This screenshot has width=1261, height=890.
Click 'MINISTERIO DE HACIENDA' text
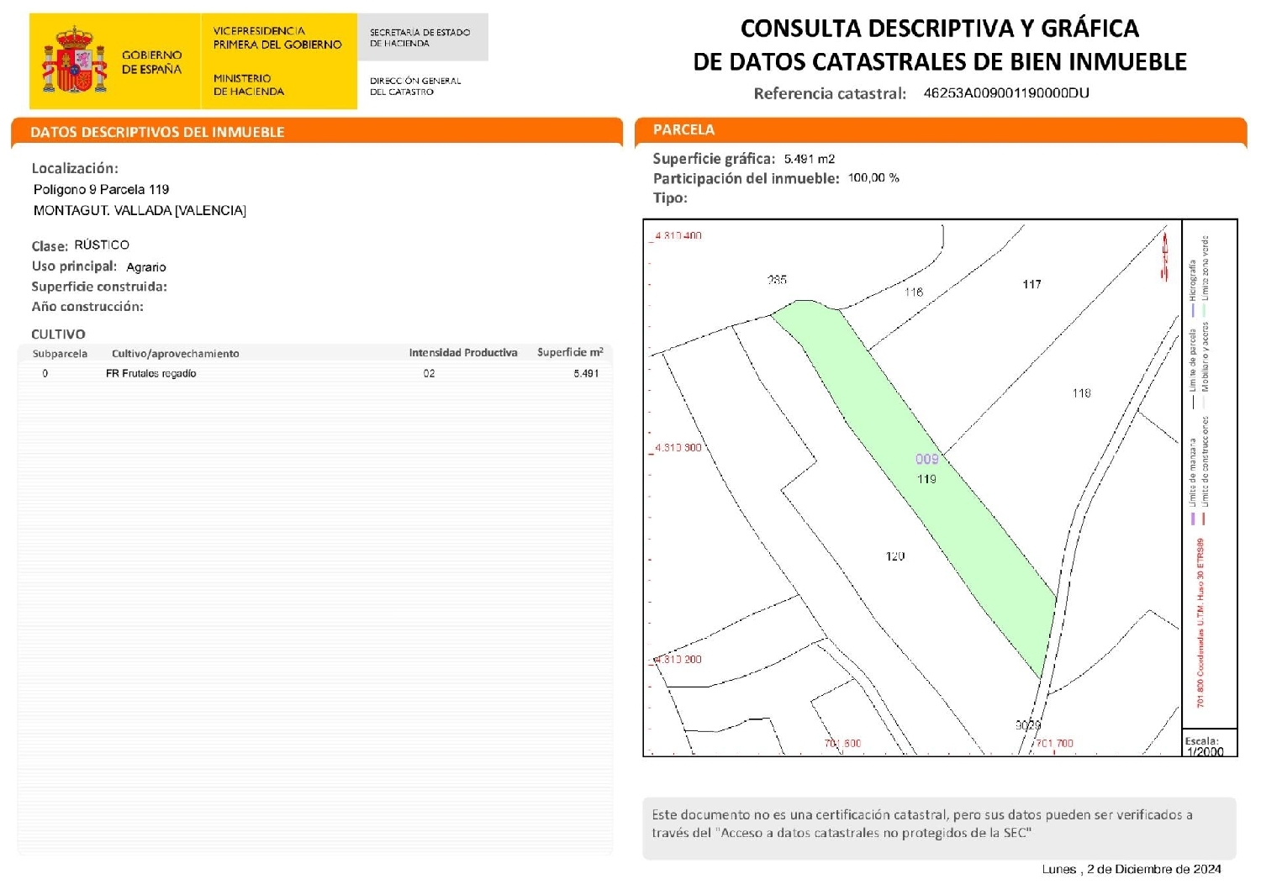[249, 85]
